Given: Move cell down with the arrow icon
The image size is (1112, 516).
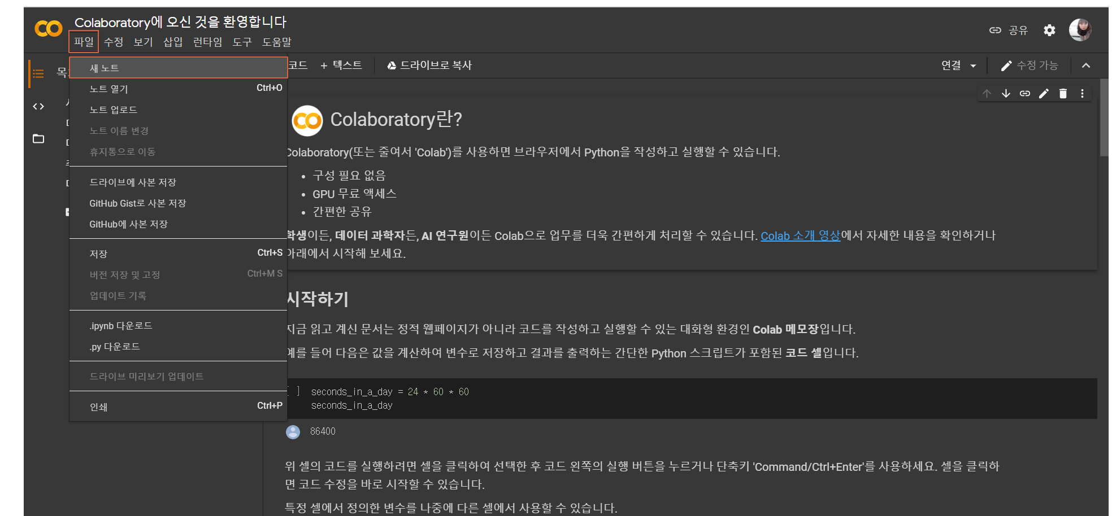Looking at the screenshot, I should coord(1006,94).
